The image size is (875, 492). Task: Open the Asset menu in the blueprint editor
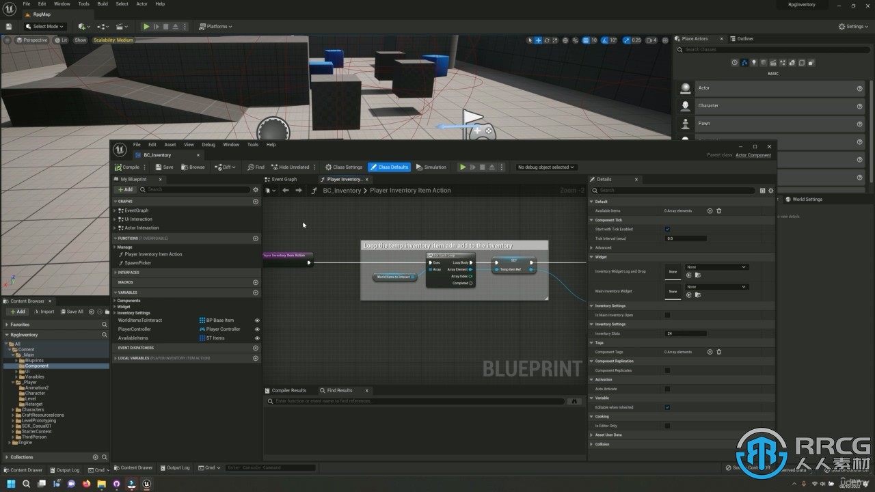(170, 145)
